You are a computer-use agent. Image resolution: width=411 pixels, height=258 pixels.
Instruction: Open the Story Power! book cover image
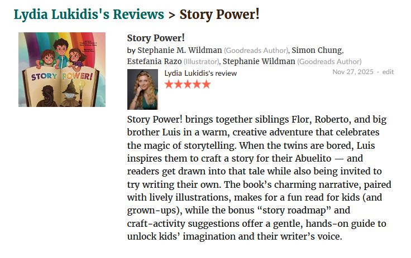coord(61,70)
